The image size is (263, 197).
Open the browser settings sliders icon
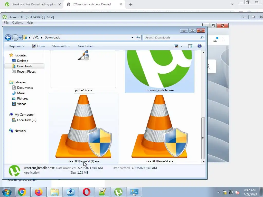coord(223,40)
